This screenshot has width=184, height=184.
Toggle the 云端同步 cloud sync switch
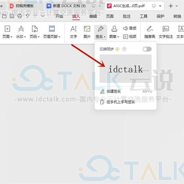[147, 49]
